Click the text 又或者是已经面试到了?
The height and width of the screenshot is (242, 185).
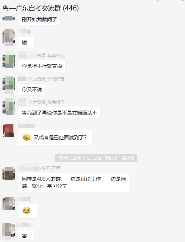click(x=60, y=138)
